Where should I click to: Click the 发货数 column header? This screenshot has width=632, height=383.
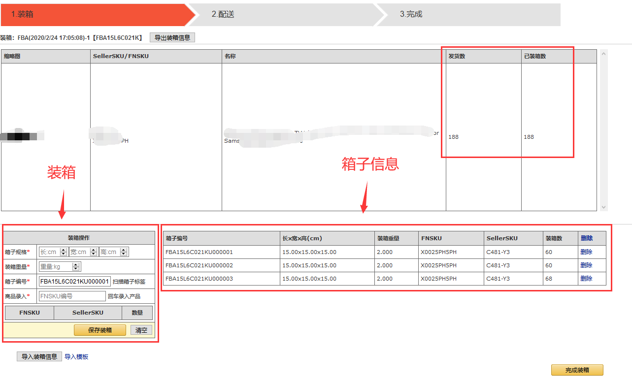coord(484,56)
